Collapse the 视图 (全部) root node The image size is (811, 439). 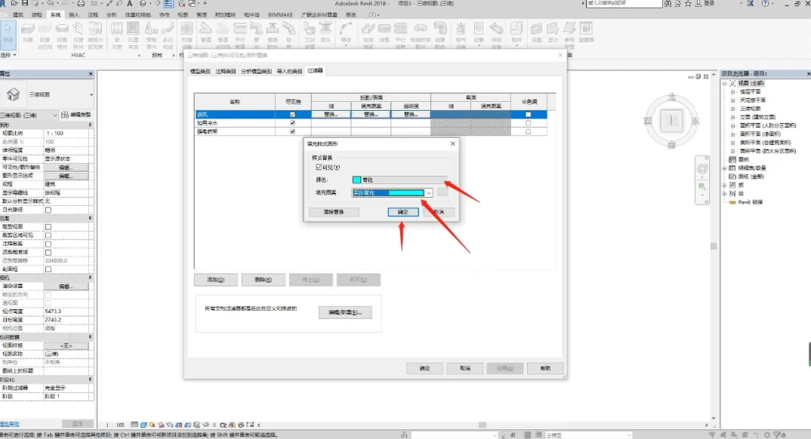(x=724, y=83)
